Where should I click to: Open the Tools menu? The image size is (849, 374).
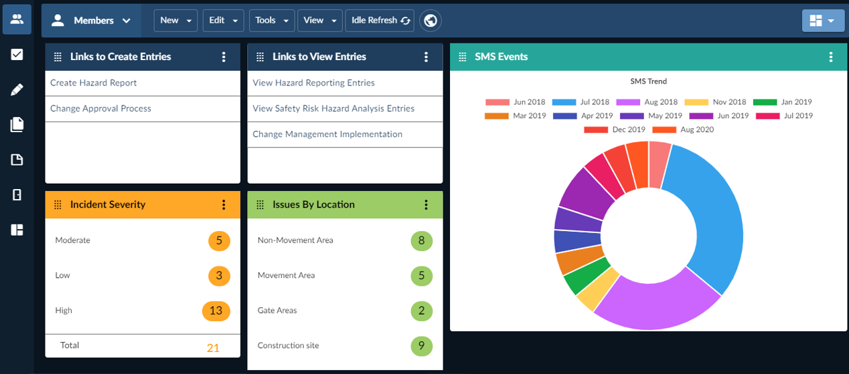pyautogui.click(x=271, y=21)
